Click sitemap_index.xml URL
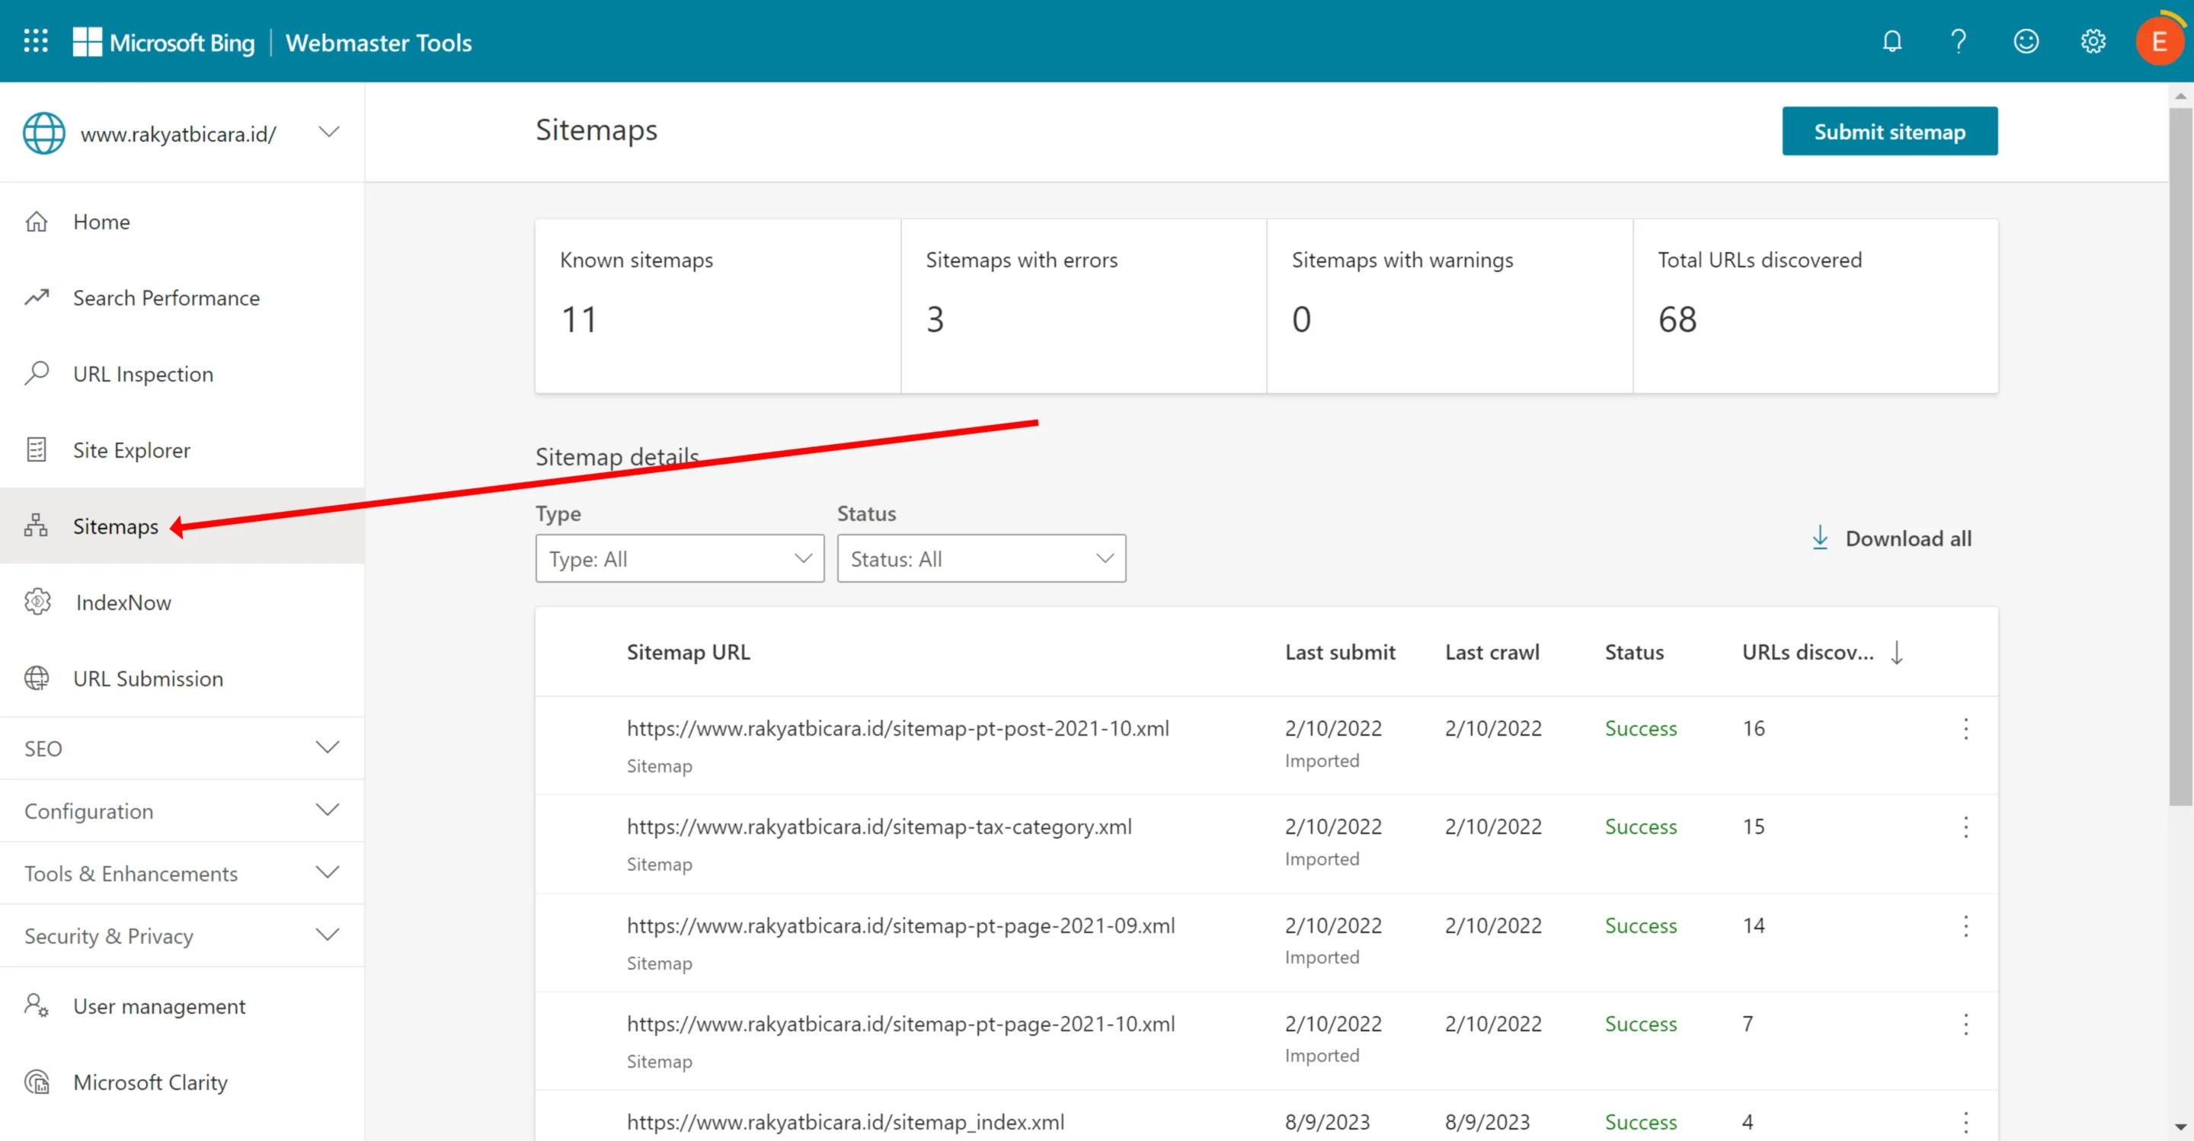Image resolution: width=2194 pixels, height=1141 pixels. click(x=846, y=1122)
